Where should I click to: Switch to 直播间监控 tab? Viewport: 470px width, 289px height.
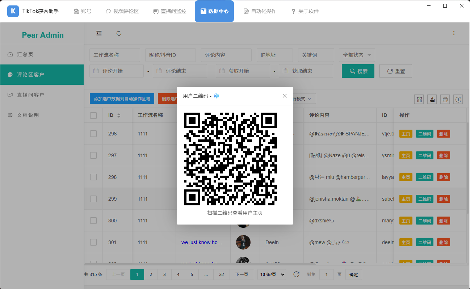pos(169,11)
